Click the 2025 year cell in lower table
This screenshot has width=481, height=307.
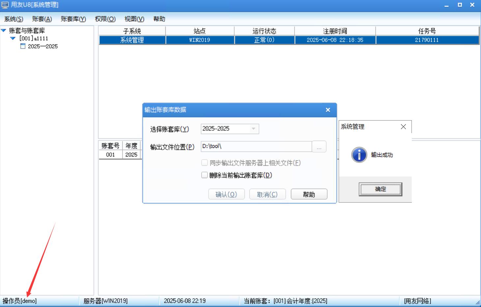click(131, 154)
